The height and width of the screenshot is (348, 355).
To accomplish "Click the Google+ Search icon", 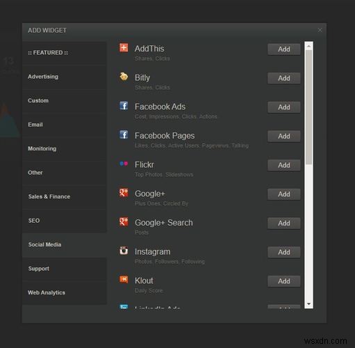I will click(124, 221).
